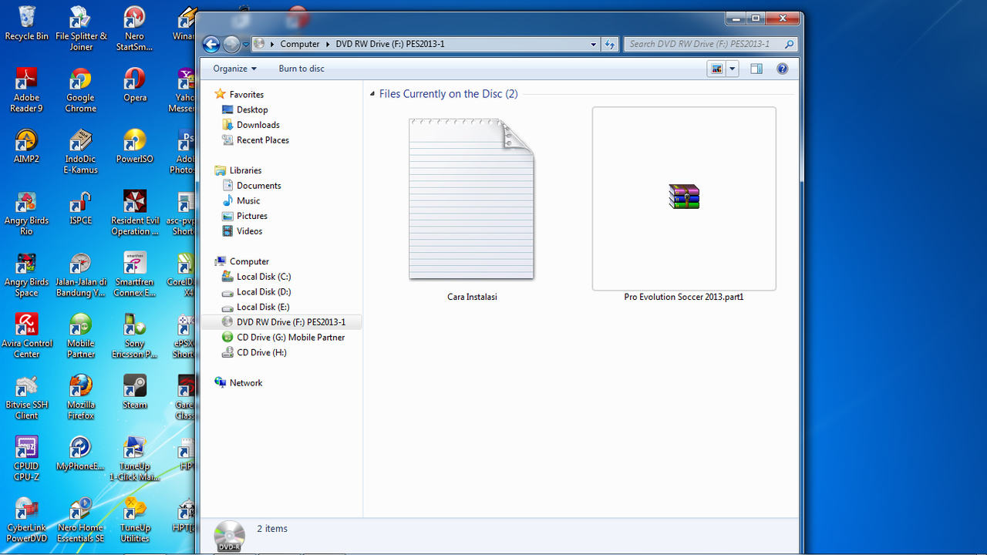Open CyberLink PowerDVD desktop icon
Screen dimensions: 987x555
(x=26, y=521)
